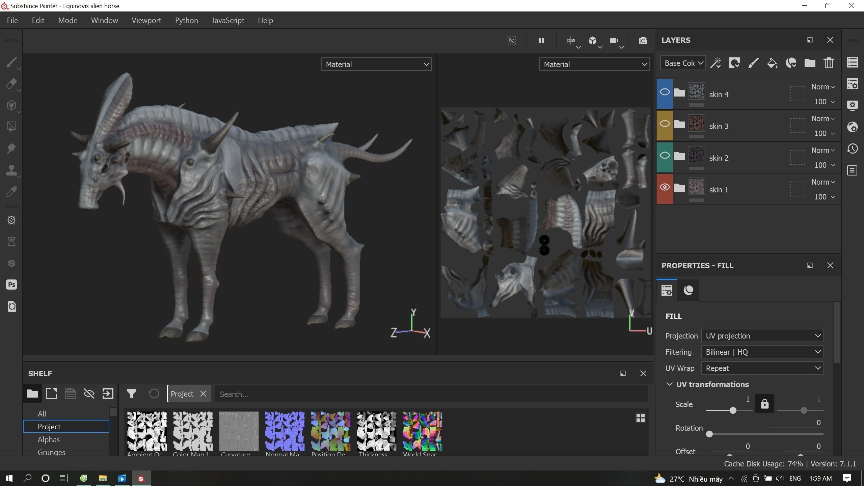
Task: Hide the skin 3 layer
Action: click(665, 124)
